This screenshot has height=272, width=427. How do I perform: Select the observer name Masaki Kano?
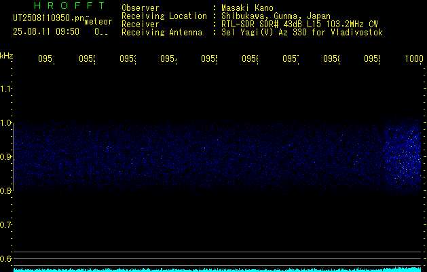click(x=247, y=7)
